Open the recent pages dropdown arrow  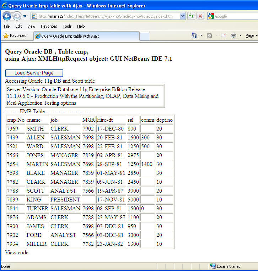25,16
